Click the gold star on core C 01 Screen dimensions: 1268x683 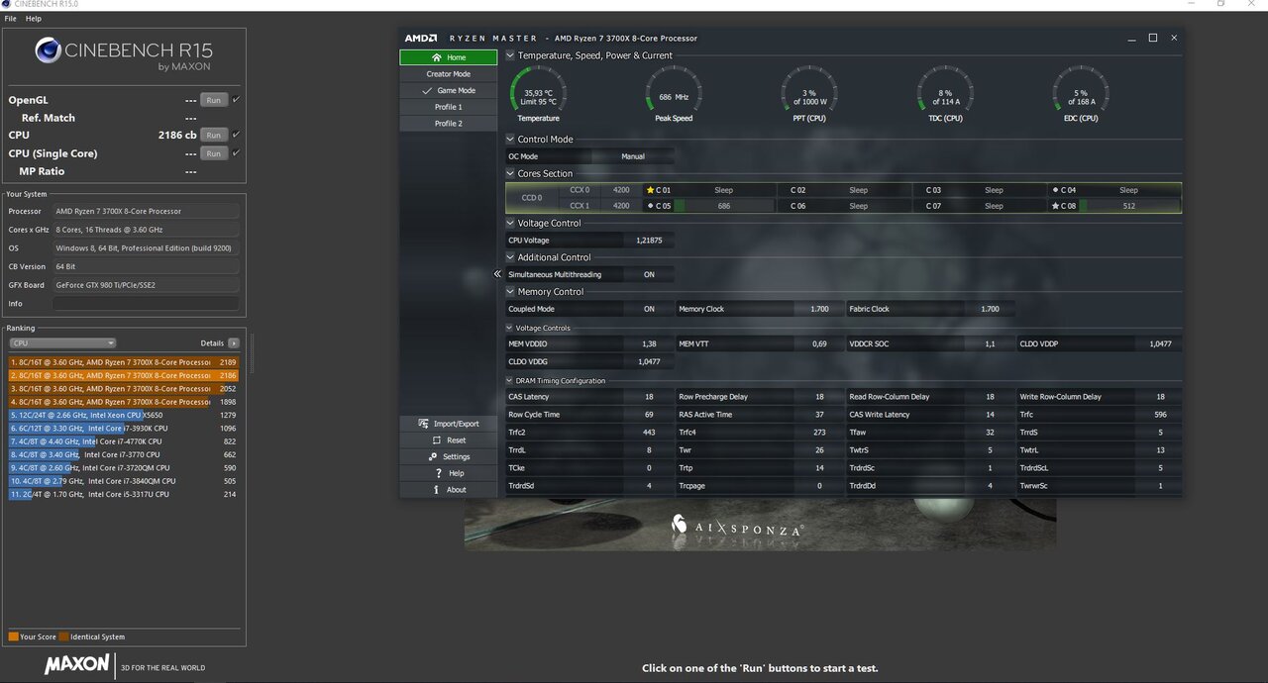[x=650, y=190]
